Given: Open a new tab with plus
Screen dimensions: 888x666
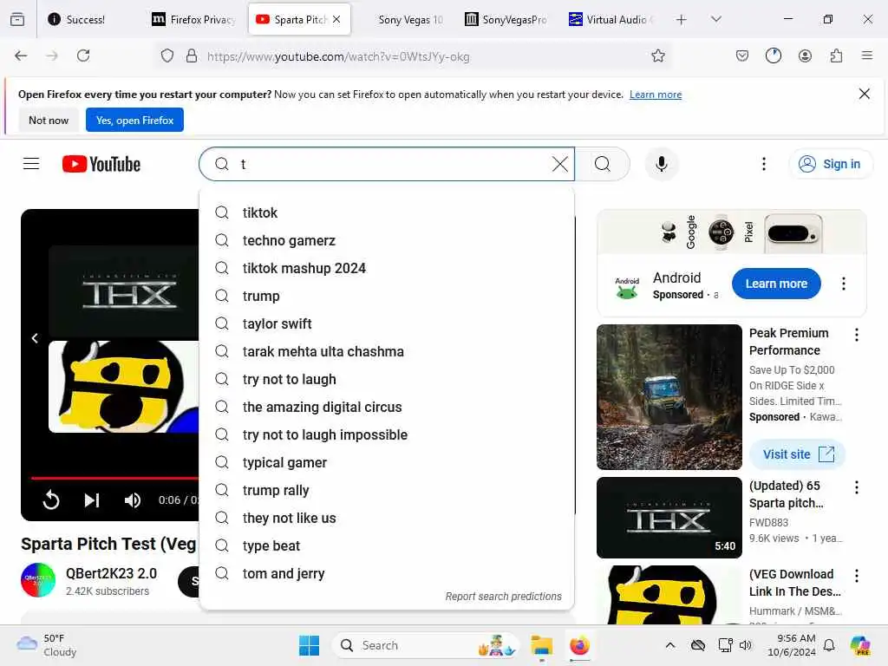Looking at the screenshot, I should click(x=682, y=20).
